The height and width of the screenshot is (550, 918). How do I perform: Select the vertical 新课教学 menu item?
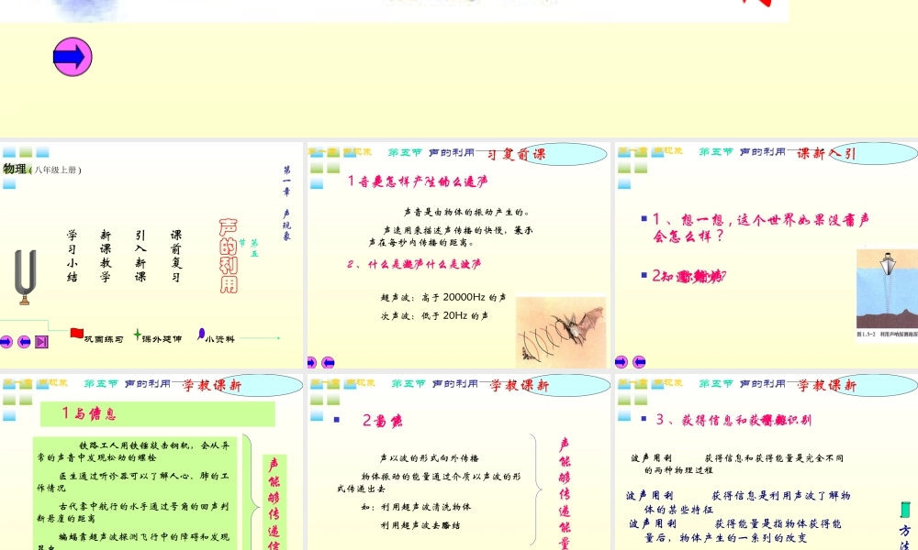coord(106,256)
